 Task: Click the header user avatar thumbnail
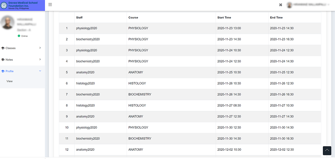[290, 5]
